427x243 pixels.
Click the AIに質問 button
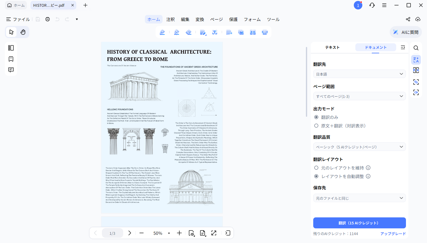coord(406,32)
